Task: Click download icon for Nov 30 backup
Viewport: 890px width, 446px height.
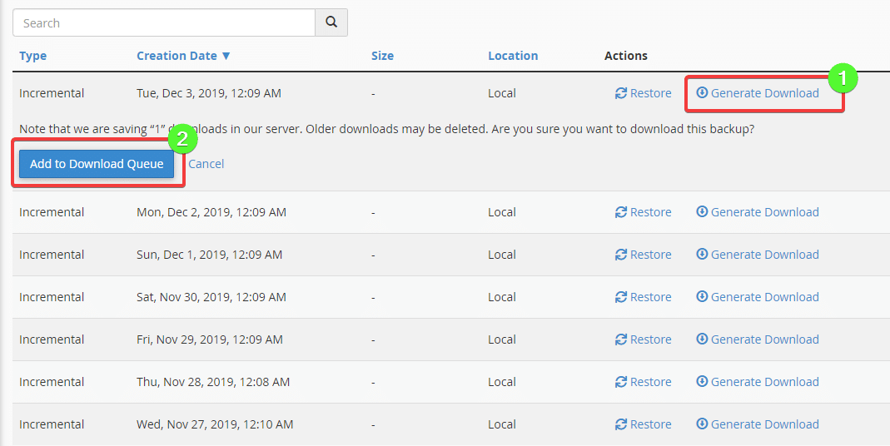Action: pyautogui.click(x=702, y=297)
